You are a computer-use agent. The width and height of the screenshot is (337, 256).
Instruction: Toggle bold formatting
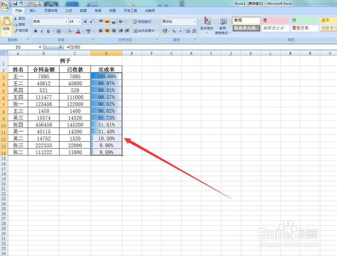pyautogui.click(x=36, y=31)
